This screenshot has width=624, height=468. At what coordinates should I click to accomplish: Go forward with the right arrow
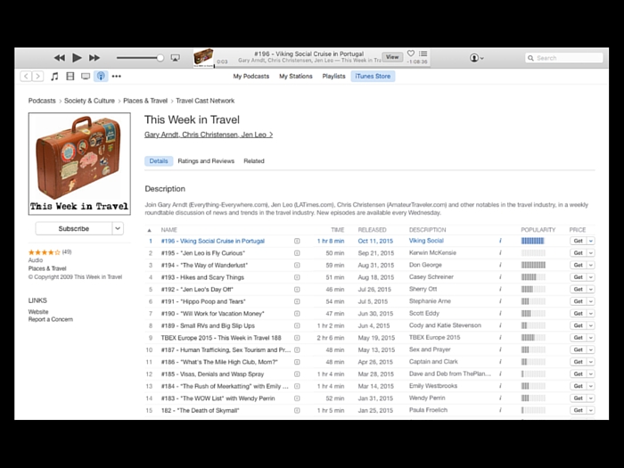[x=37, y=76]
